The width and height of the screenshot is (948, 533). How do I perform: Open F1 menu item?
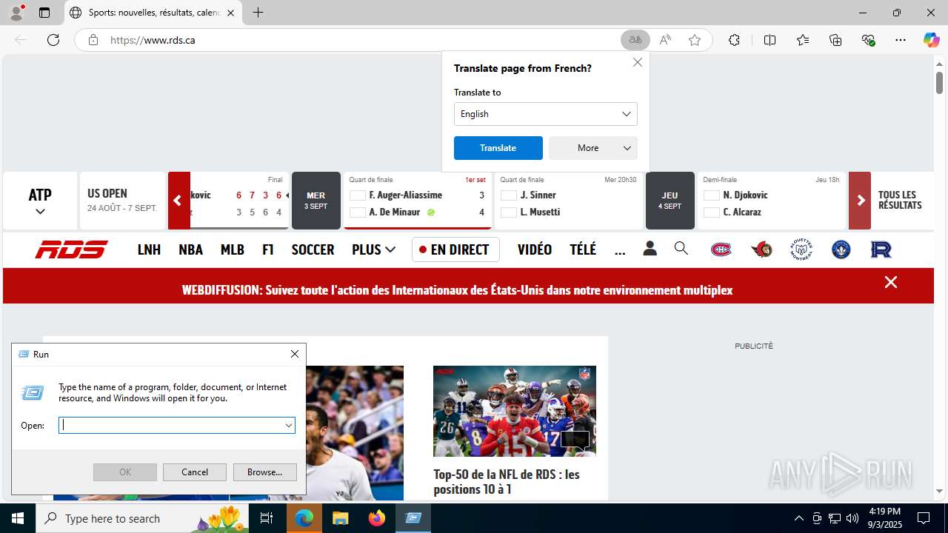268,249
